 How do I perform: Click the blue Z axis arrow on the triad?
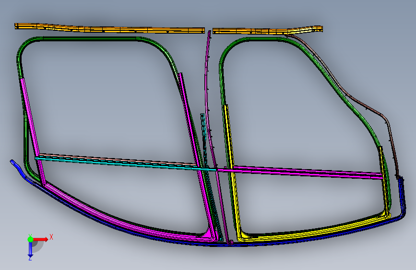click(x=31, y=249)
